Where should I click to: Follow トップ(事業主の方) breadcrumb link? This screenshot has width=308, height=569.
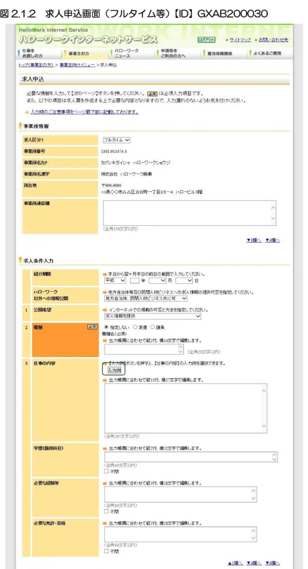click(x=36, y=65)
